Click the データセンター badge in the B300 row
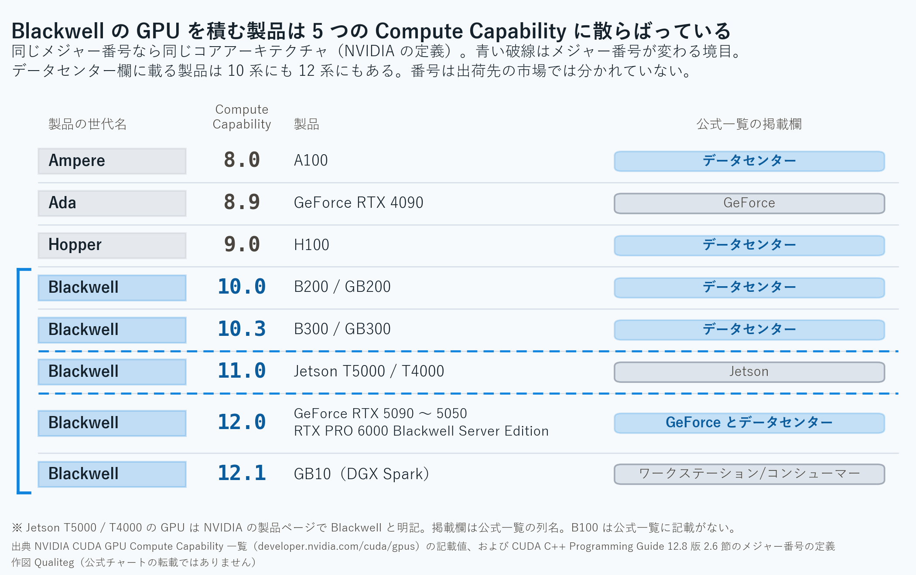The height and width of the screenshot is (575, 916). tap(749, 330)
